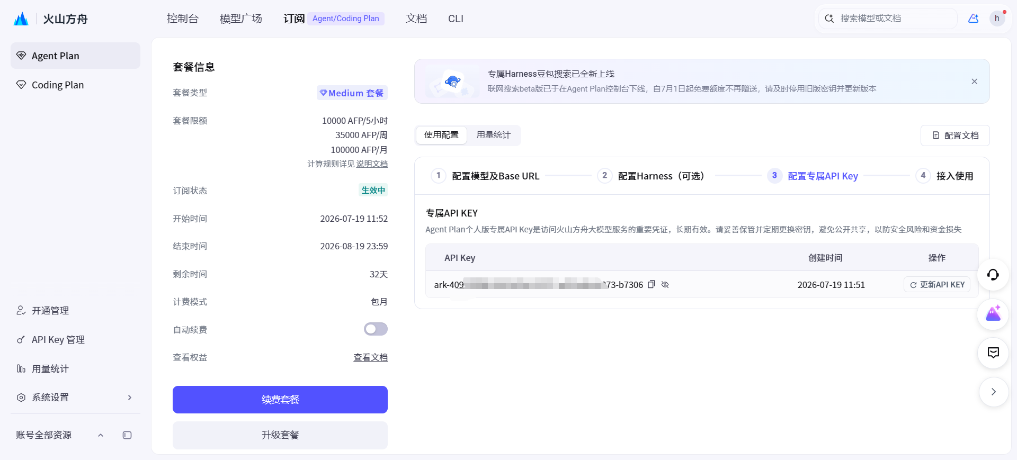Switch to 用量统计 tab
The image size is (1017, 460).
click(x=493, y=135)
